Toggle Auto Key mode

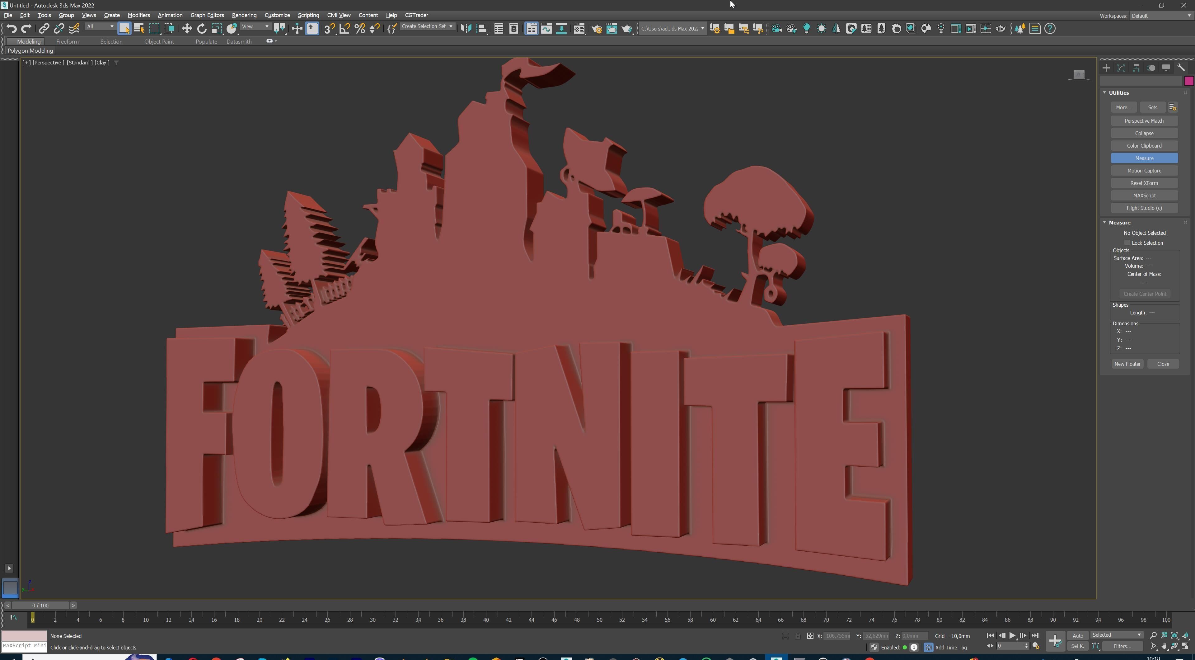(1078, 636)
